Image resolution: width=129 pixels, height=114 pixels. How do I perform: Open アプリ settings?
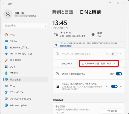coord(25,67)
